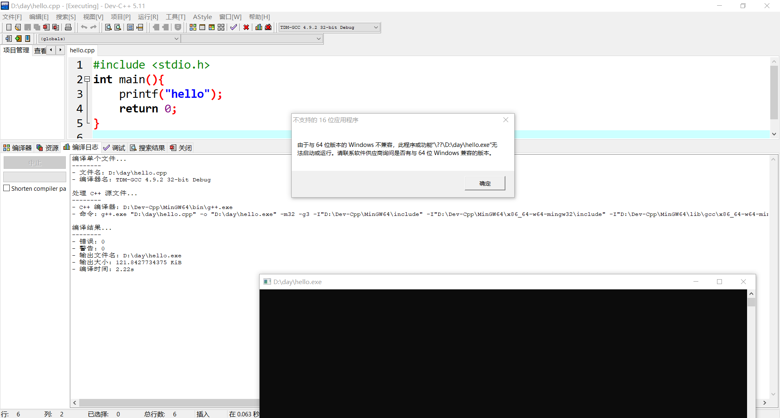
Task: Open the 运行[R] menu
Action: coord(148,17)
